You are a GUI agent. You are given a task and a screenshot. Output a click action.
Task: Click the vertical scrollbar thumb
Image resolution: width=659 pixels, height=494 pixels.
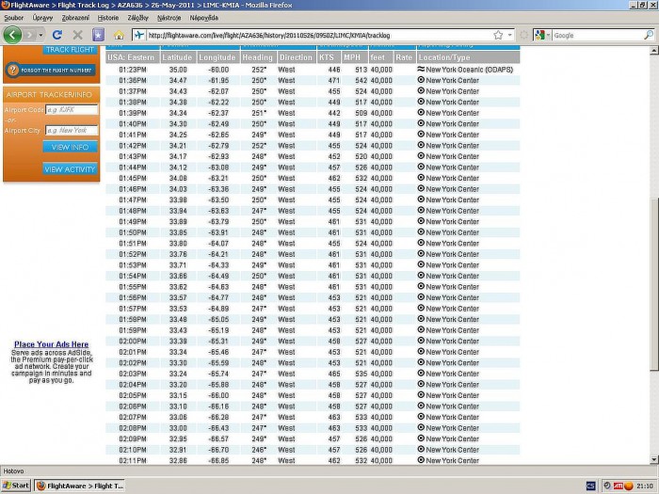(653, 284)
